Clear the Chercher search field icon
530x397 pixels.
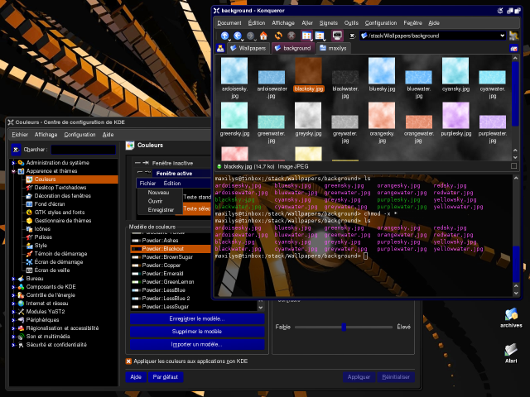[16, 150]
